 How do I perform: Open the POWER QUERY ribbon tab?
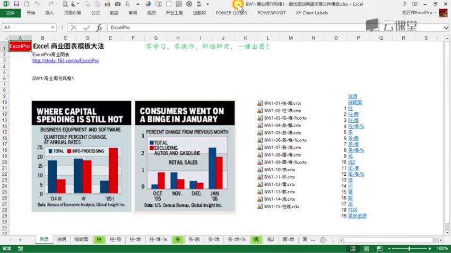(231, 13)
